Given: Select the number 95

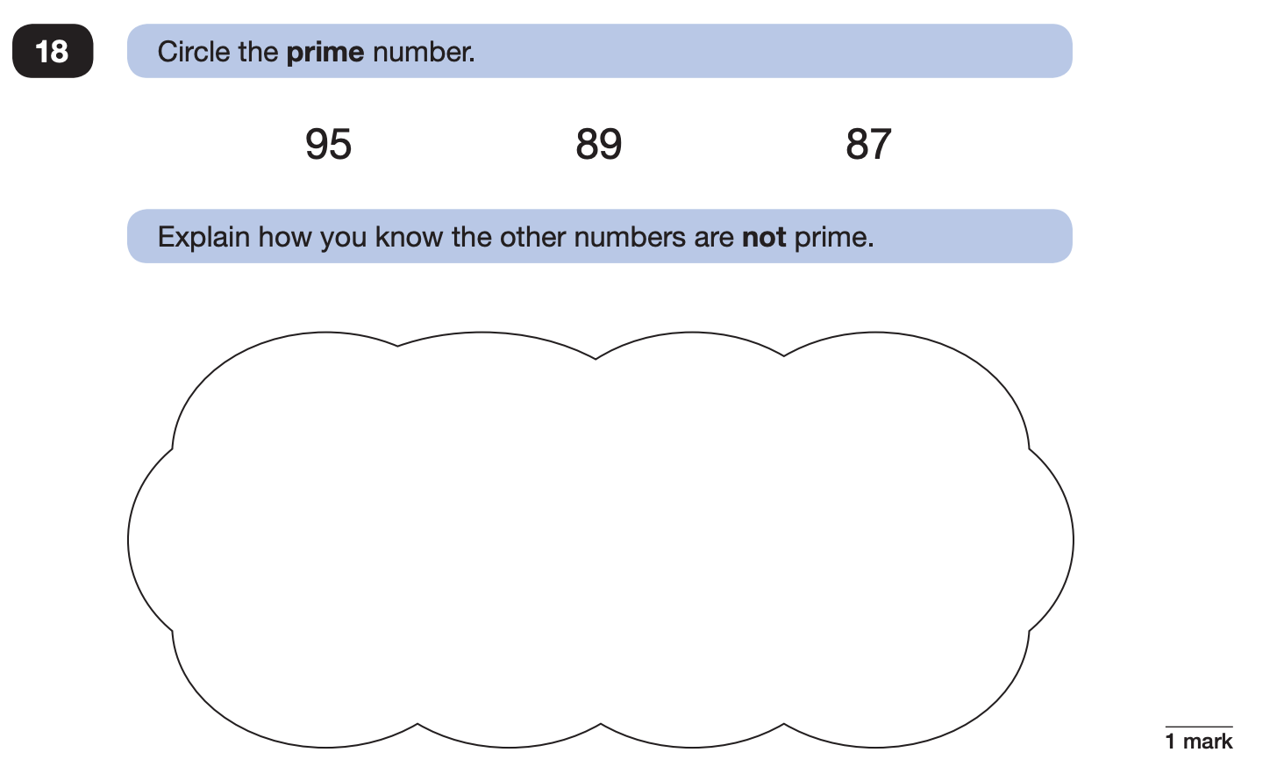Looking at the screenshot, I should click(328, 144).
